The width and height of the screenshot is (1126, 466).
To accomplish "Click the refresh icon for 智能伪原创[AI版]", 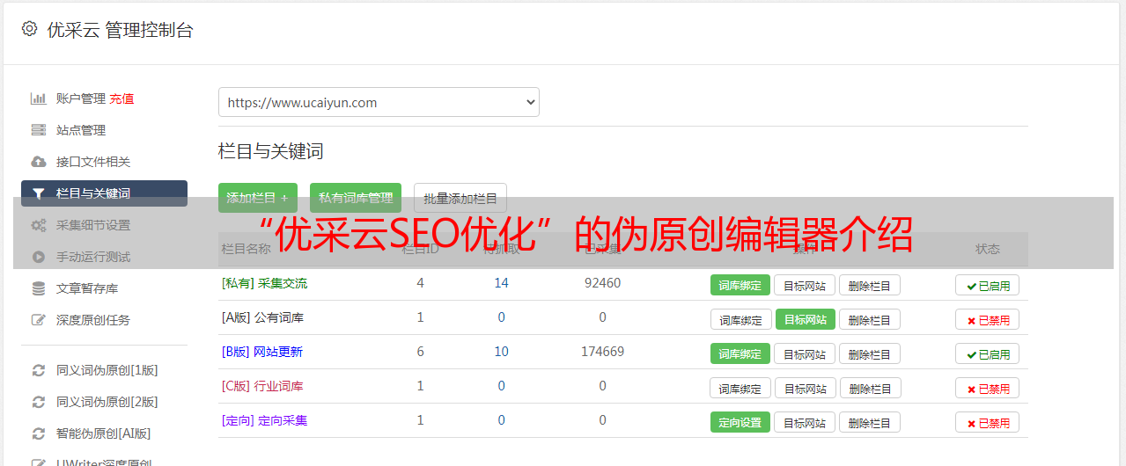I will pyautogui.click(x=38, y=433).
